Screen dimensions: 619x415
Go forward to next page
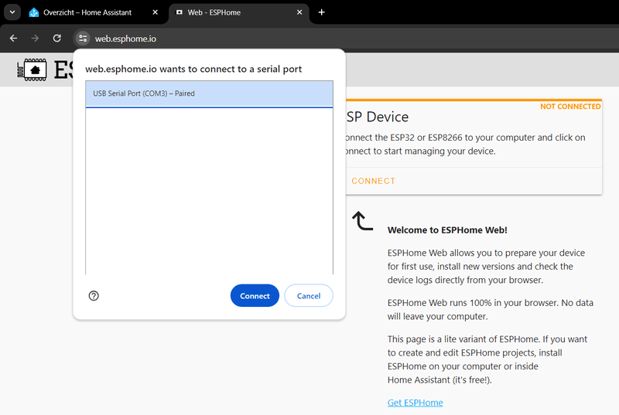35,38
